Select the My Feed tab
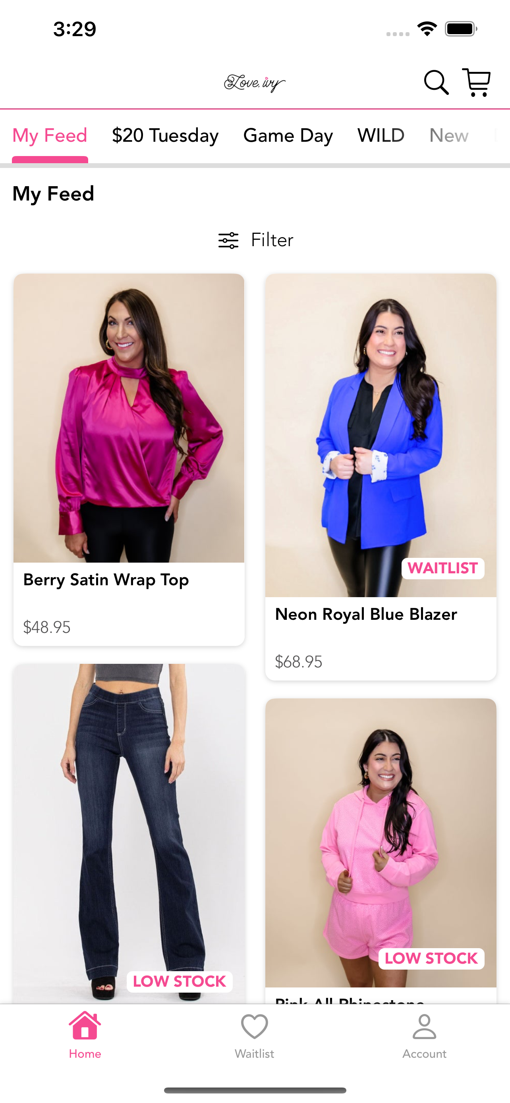Viewport: 510px width, 1103px height. 50,136
